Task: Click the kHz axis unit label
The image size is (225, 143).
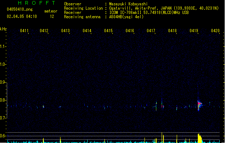Action: [x=3, y=29]
